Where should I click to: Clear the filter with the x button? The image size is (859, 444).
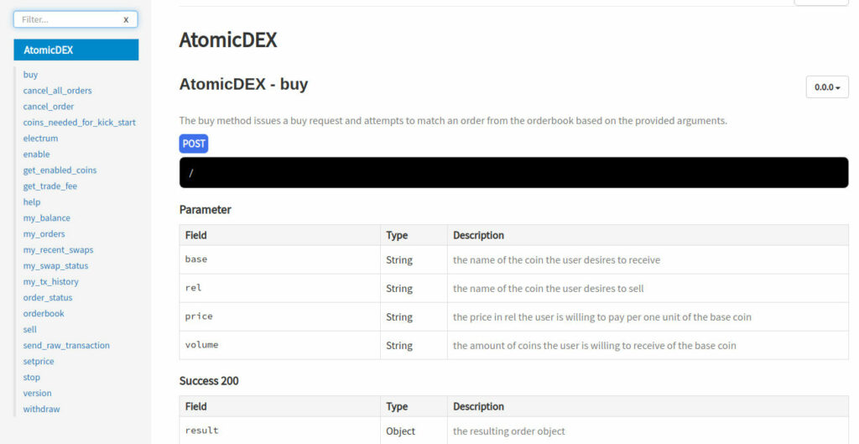(126, 20)
